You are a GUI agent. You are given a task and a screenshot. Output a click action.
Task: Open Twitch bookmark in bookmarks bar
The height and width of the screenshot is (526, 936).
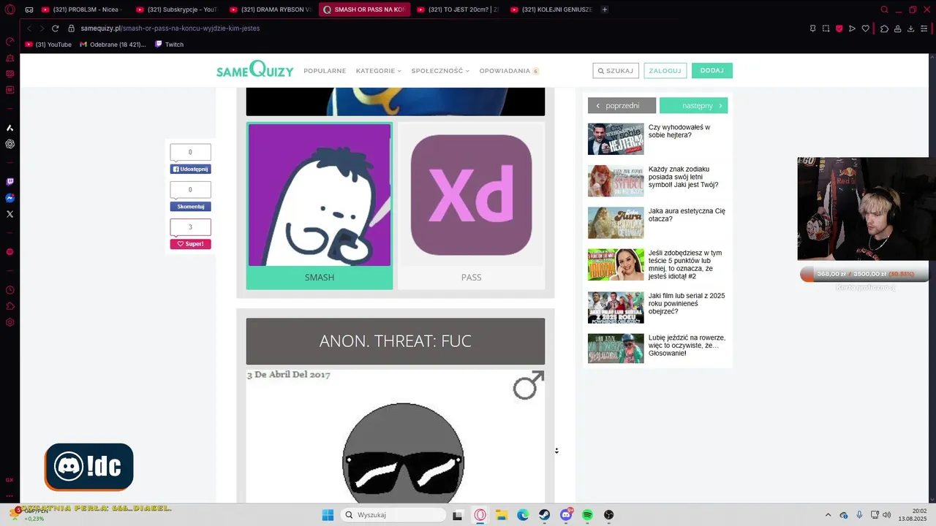pos(169,45)
